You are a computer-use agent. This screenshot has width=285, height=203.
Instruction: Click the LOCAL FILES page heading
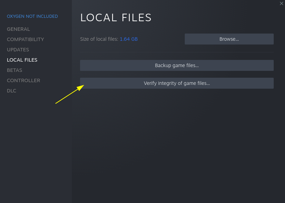pyautogui.click(x=116, y=18)
